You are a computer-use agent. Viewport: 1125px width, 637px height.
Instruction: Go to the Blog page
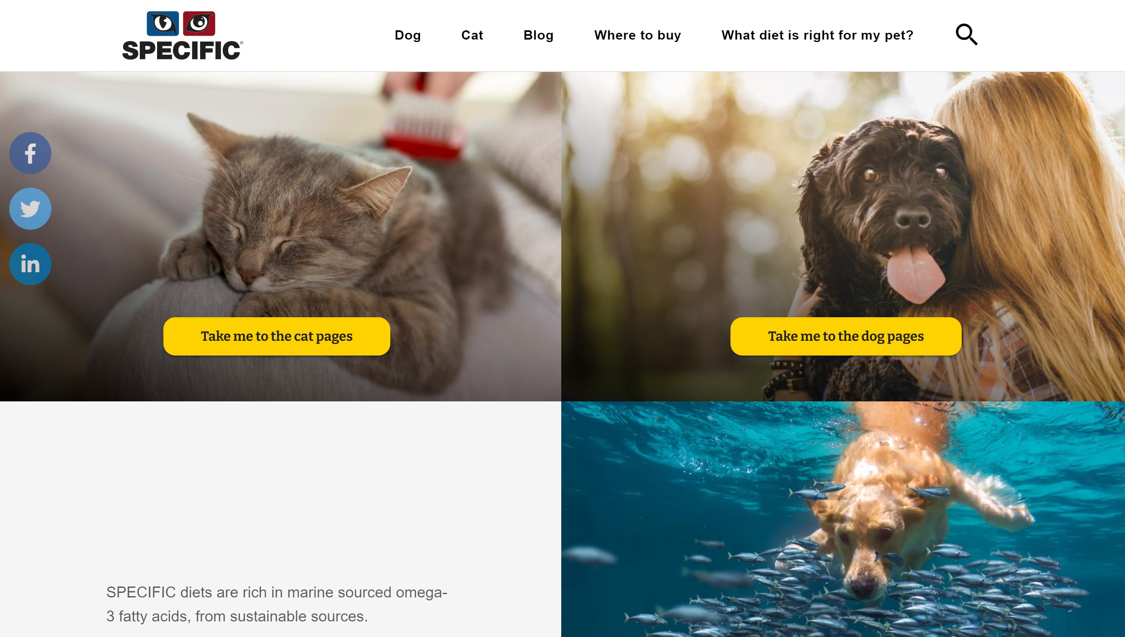point(539,35)
